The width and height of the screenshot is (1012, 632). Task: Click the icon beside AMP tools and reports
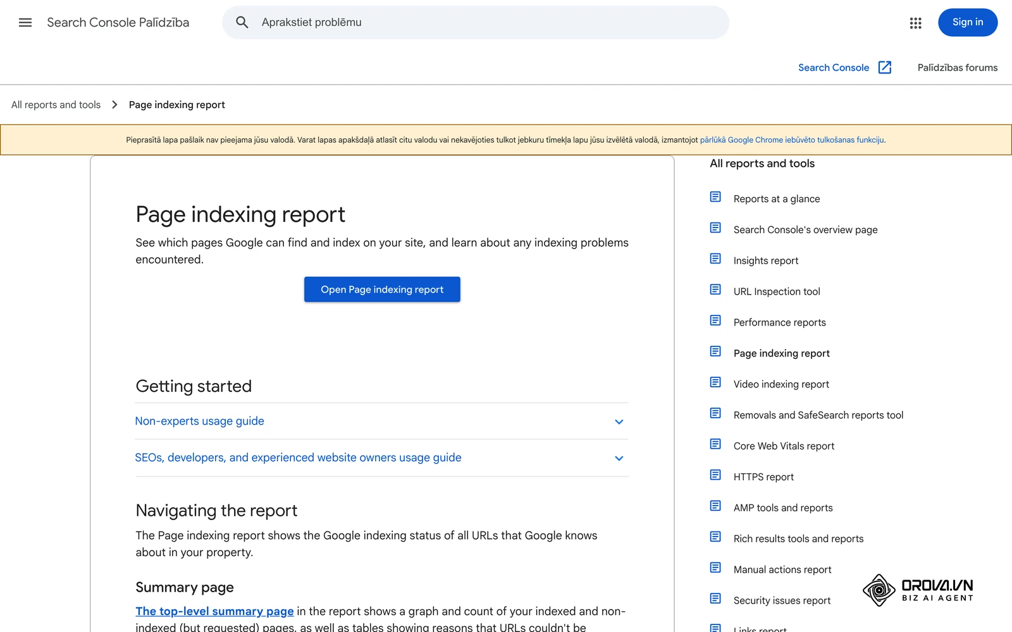(715, 507)
